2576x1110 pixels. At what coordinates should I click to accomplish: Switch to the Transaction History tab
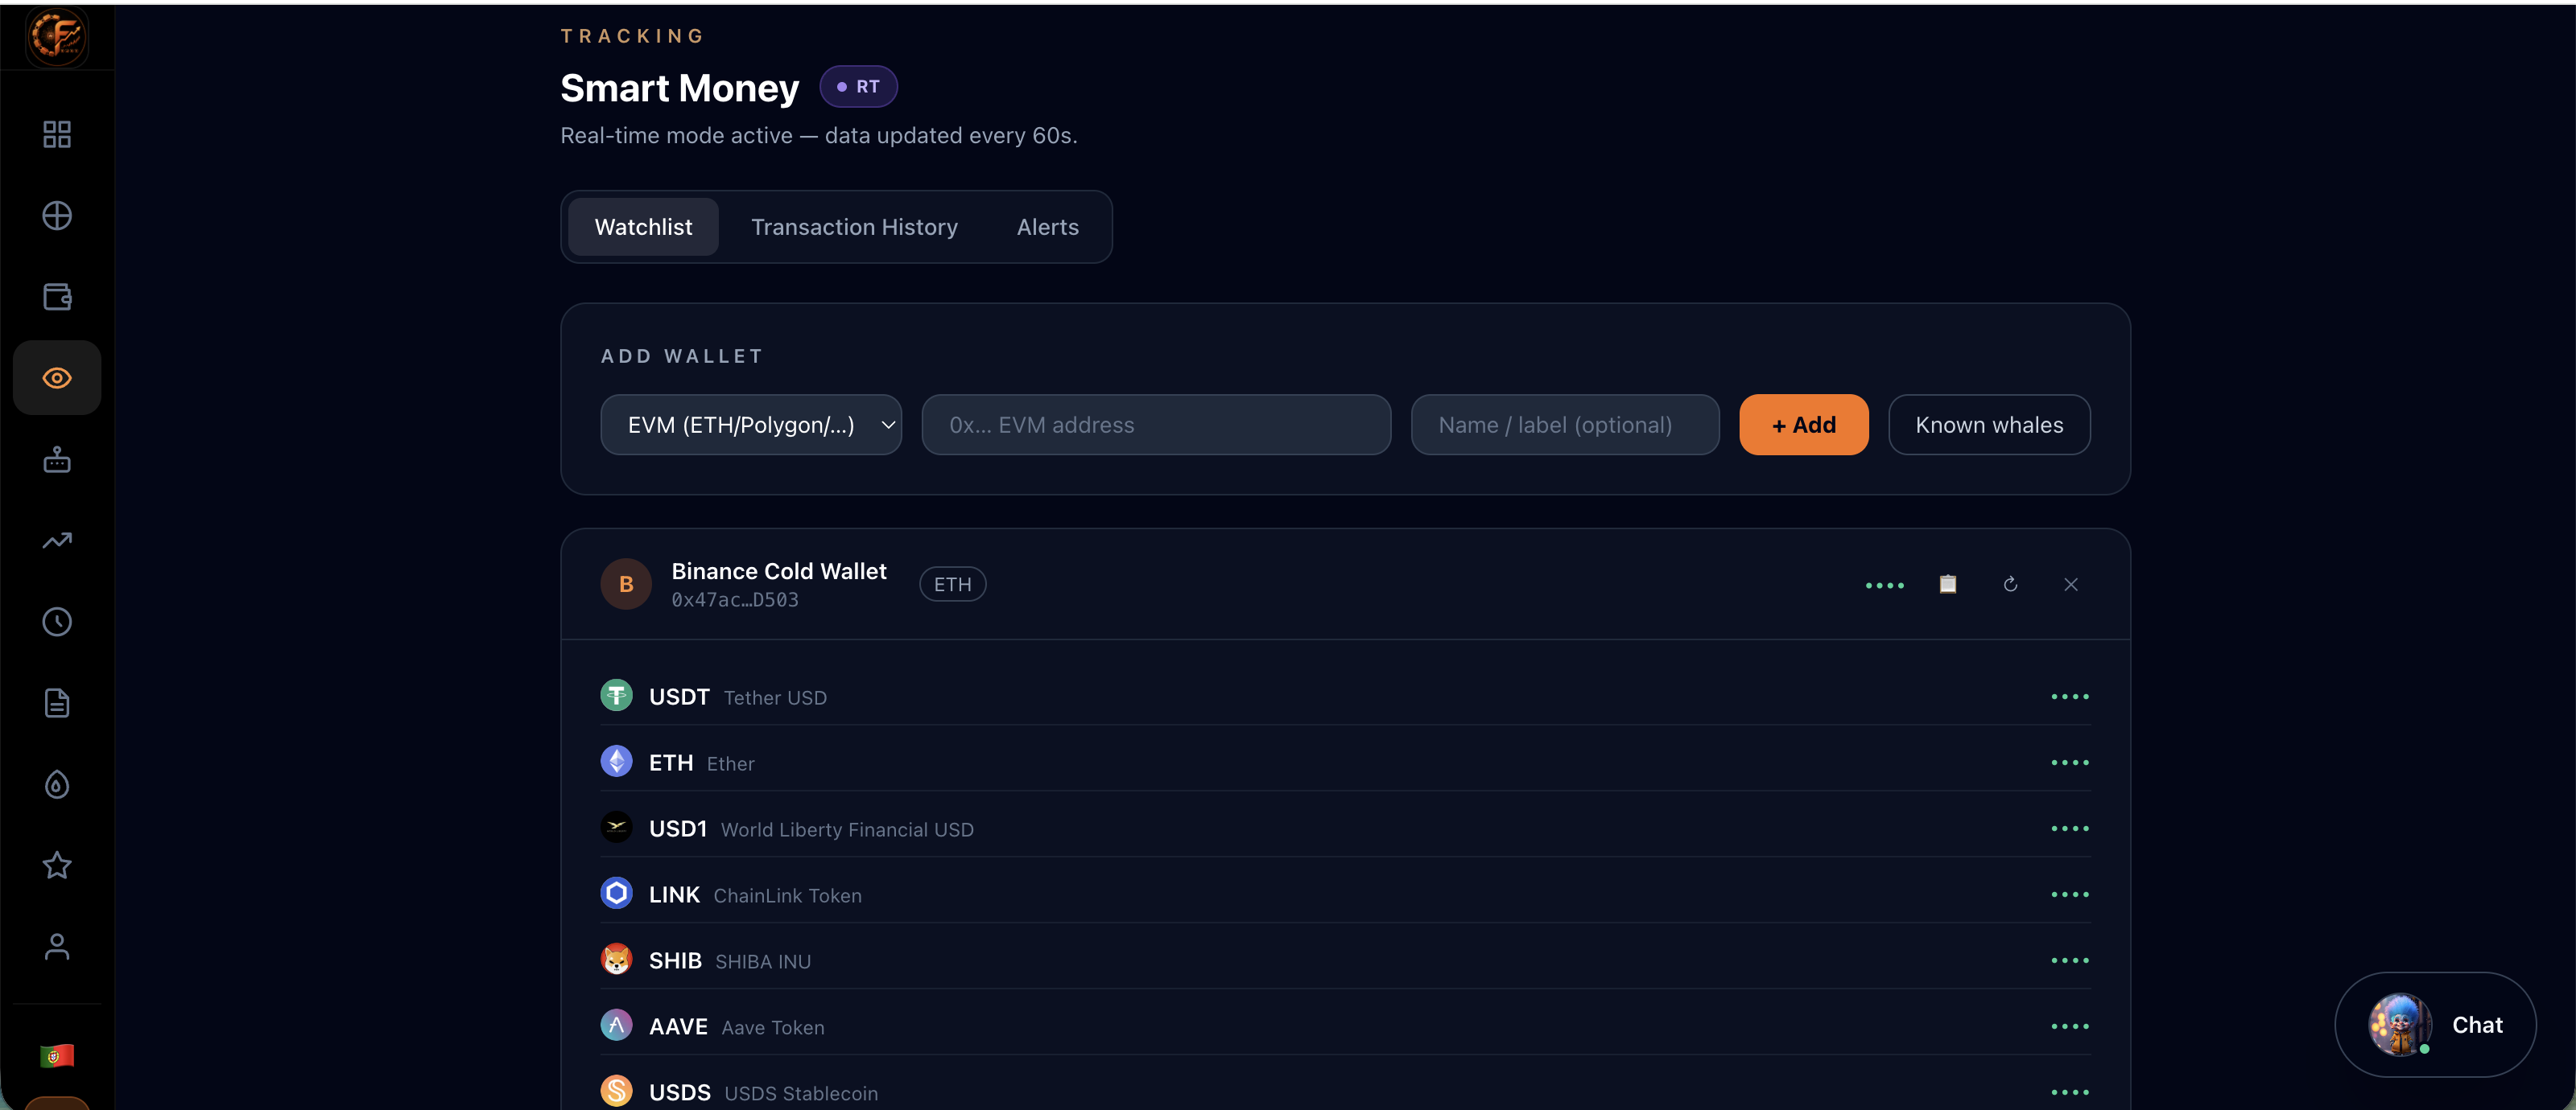tap(854, 227)
